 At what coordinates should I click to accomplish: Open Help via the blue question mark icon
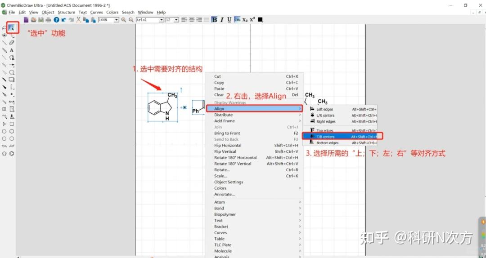coord(56,20)
